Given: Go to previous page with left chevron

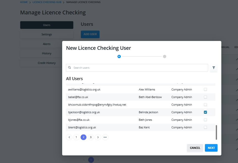Looking at the screenshot, I should click(69, 137).
